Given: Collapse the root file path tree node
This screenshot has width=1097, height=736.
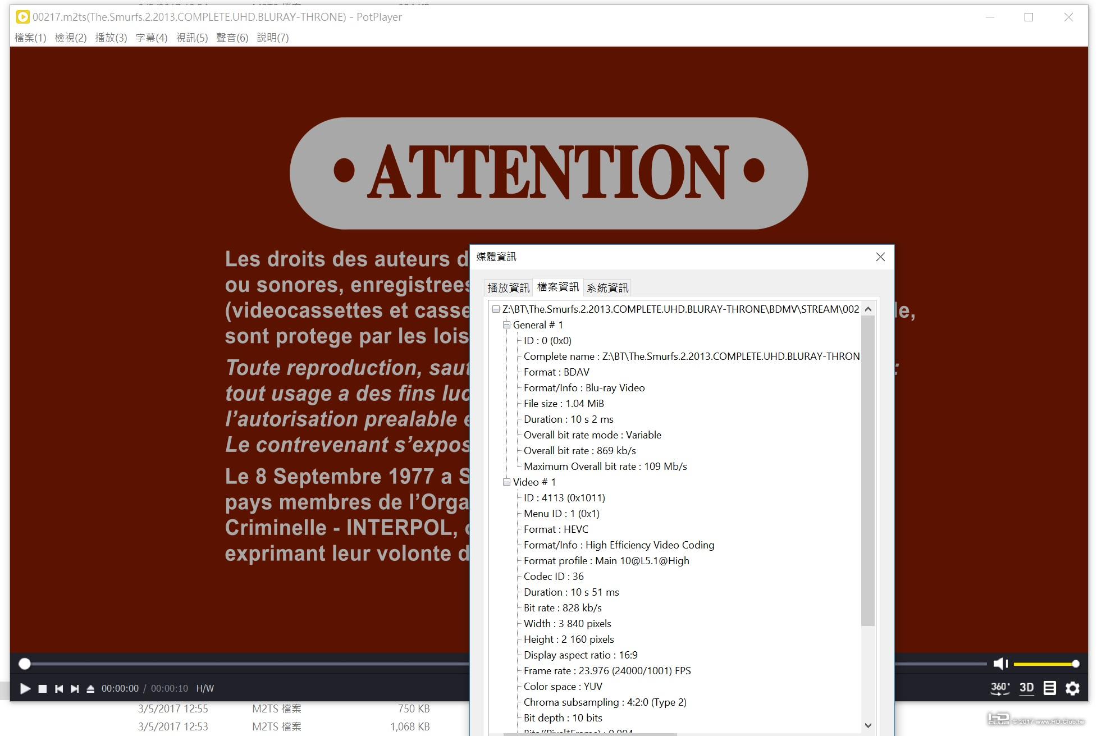Looking at the screenshot, I should tap(496, 309).
